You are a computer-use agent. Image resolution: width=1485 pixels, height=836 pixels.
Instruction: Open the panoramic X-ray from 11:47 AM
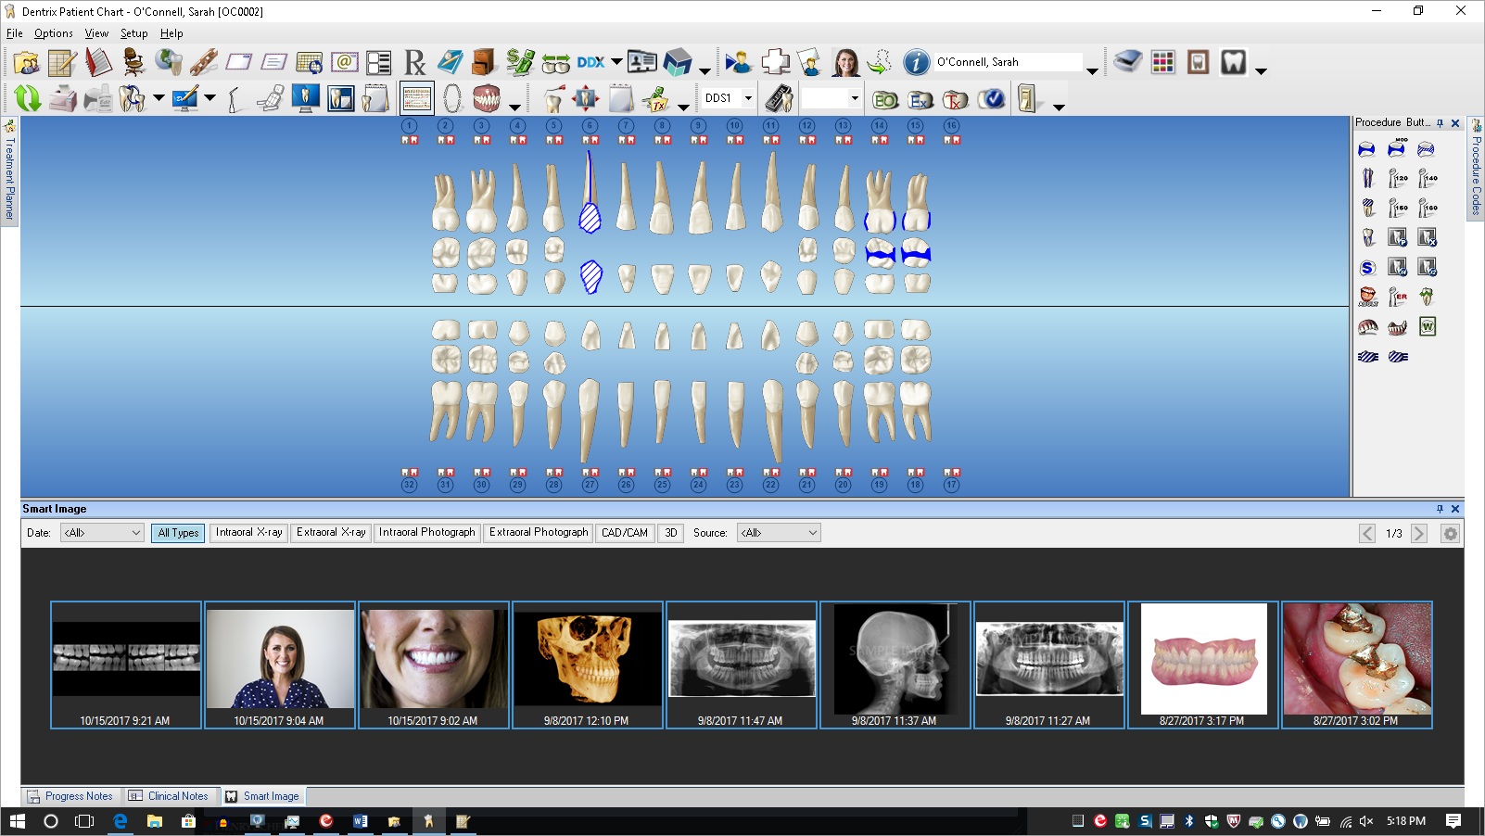coord(742,660)
